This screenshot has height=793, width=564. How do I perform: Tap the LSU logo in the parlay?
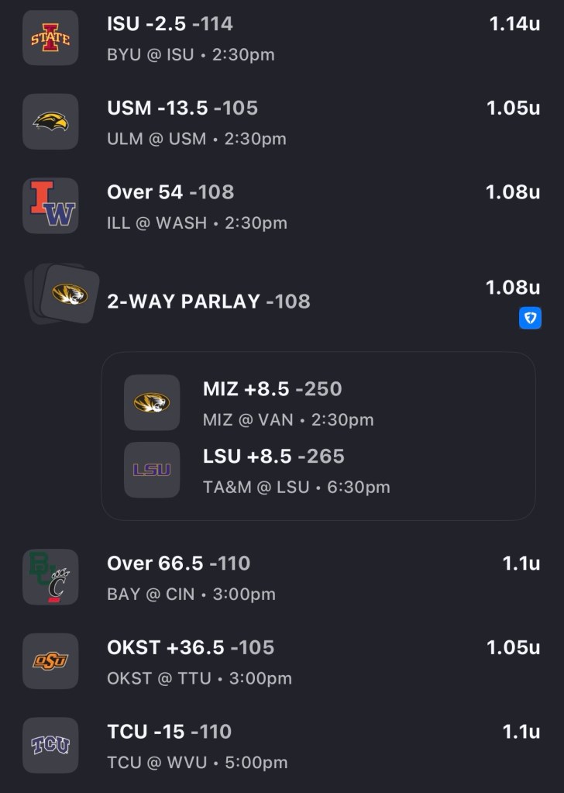152,470
